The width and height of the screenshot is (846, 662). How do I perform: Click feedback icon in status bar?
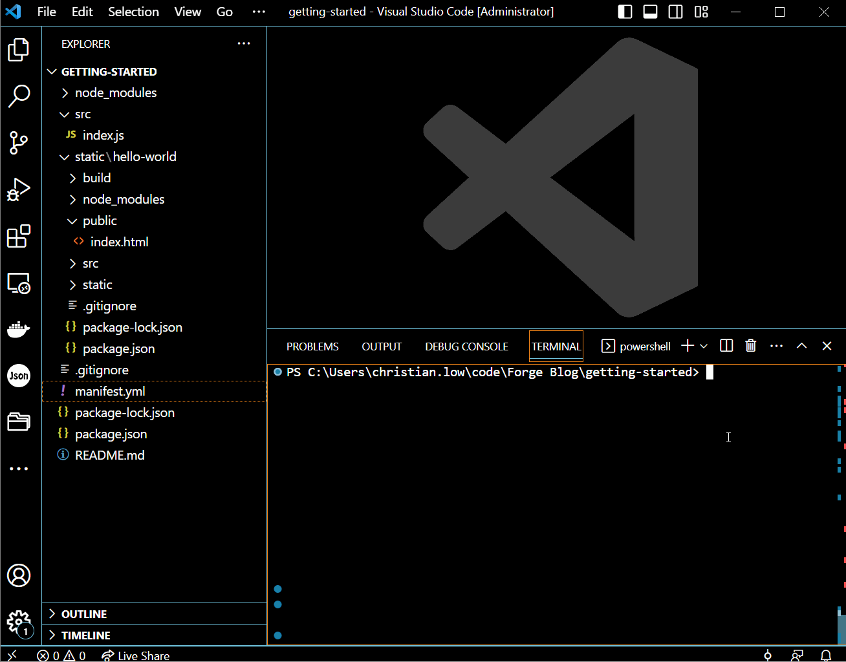[797, 655]
